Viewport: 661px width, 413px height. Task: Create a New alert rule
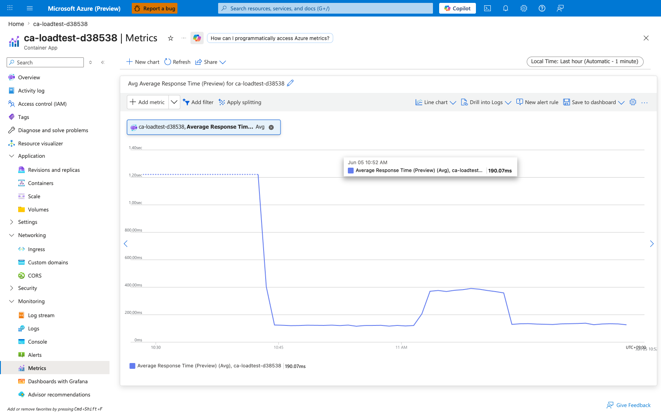(x=537, y=102)
